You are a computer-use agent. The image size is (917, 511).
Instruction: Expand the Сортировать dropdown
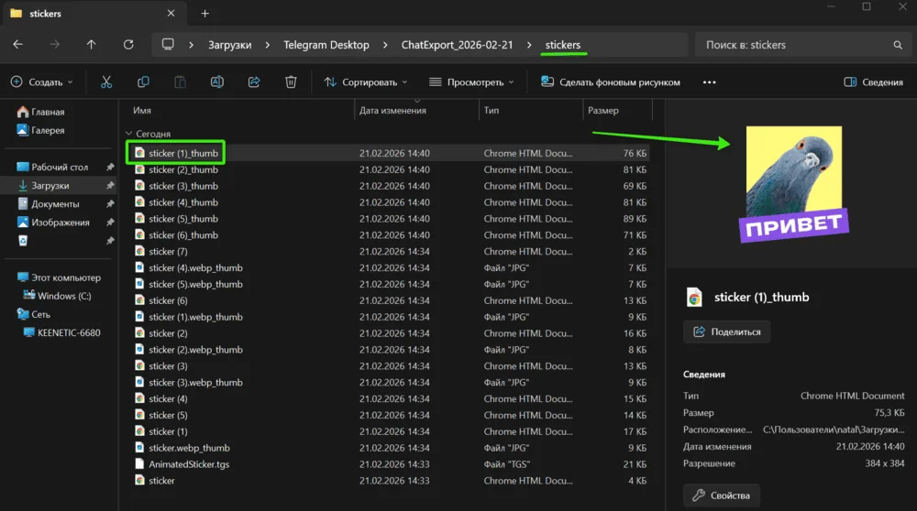point(366,82)
